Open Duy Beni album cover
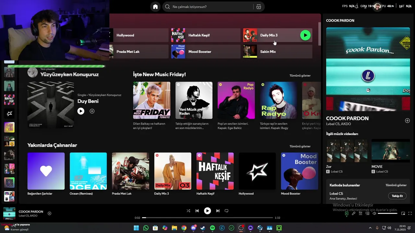The width and height of the screenshot is (415, 233). [x=51, y=105]
